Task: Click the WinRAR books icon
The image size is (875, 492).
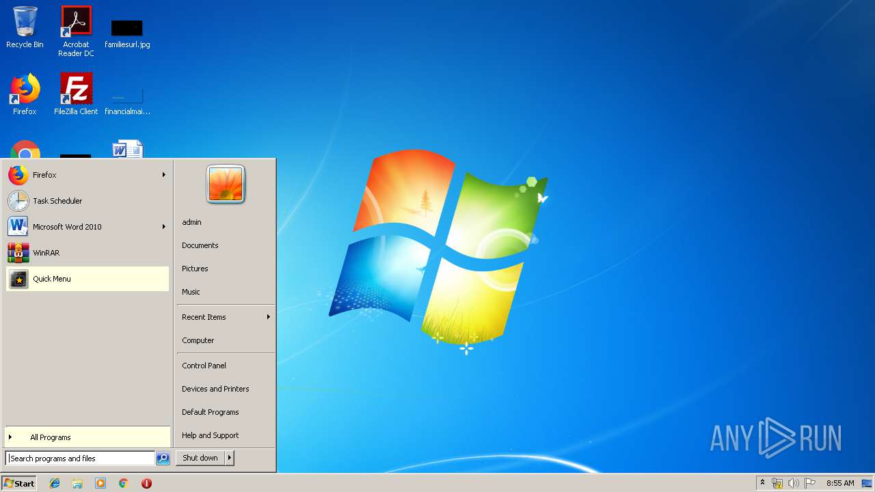Action: point(18,253)
